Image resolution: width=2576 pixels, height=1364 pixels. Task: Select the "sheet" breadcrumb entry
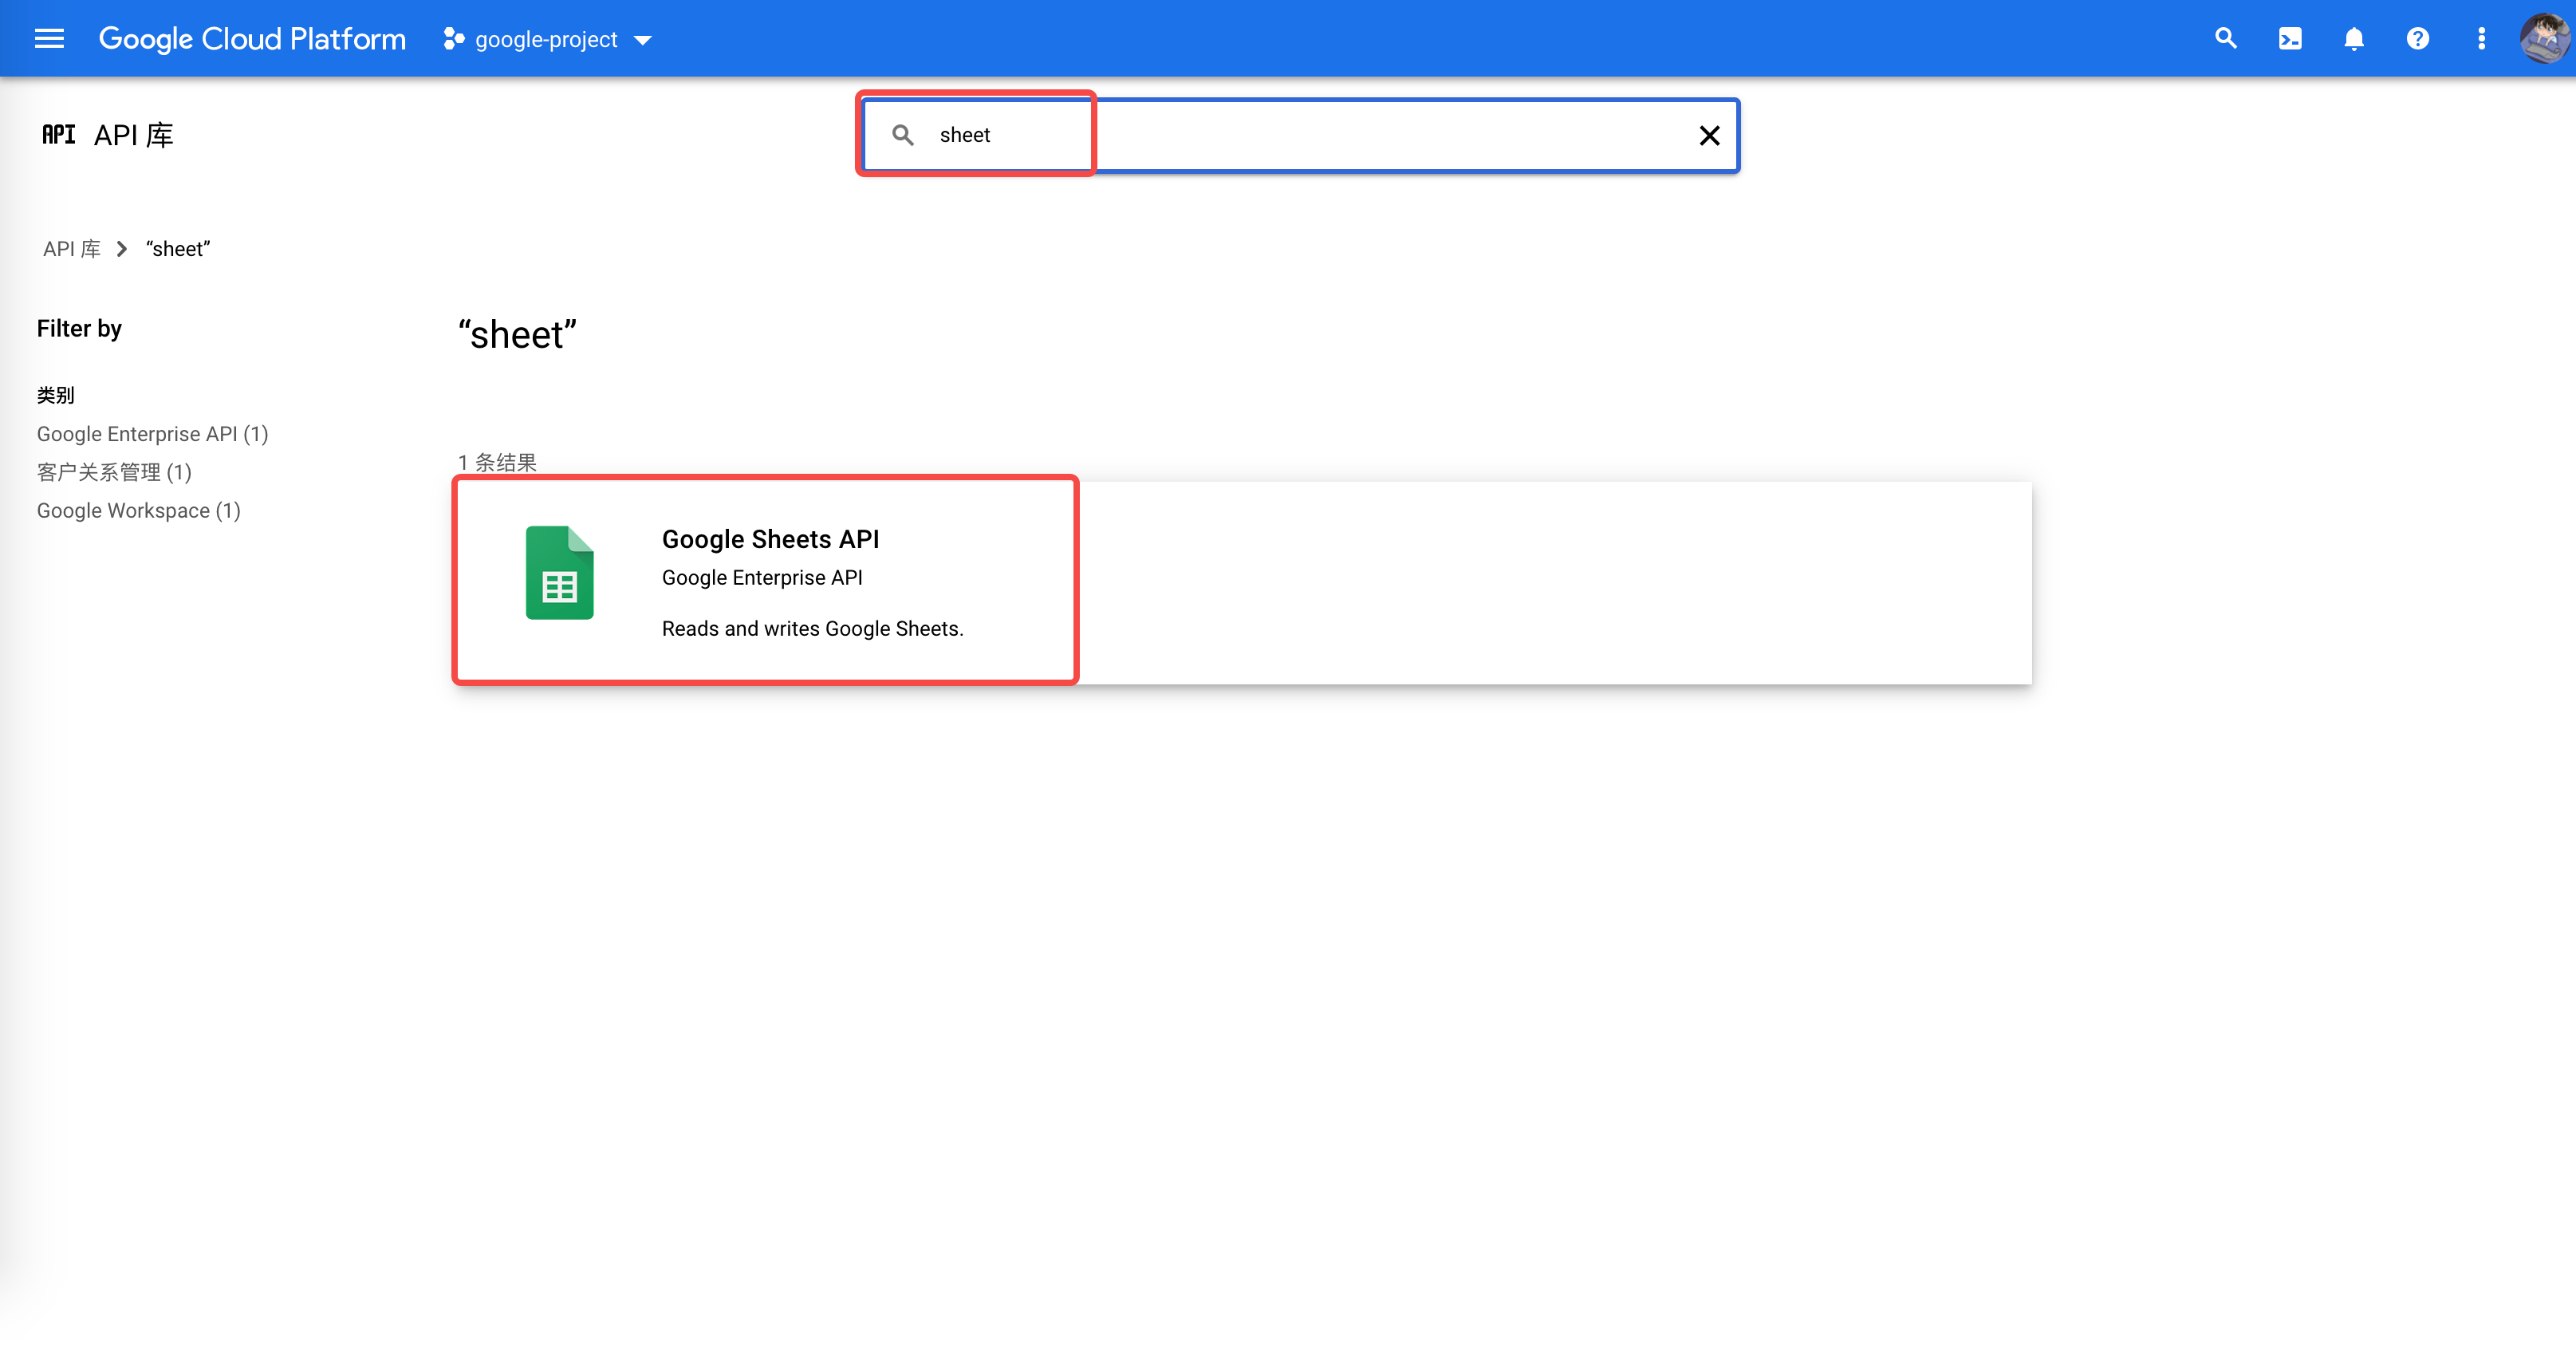(x=177, y=248)
